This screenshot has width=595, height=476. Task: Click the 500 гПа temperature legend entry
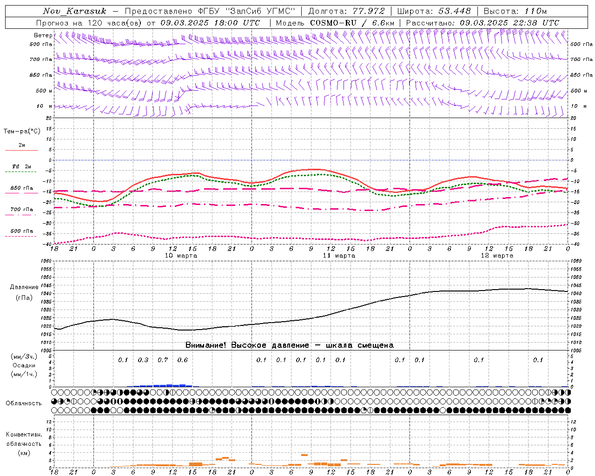click(x=22, y=231)
